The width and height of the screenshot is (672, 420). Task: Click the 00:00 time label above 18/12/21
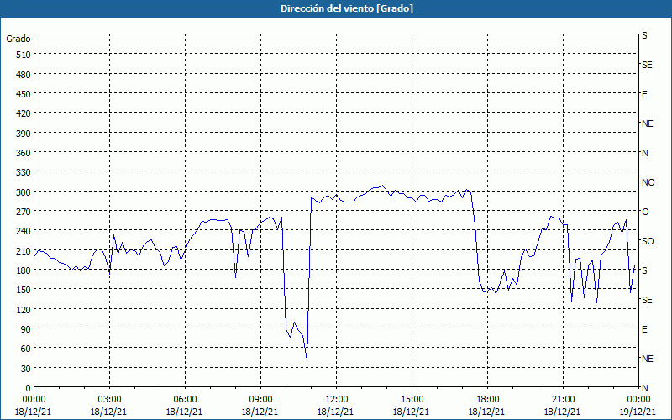coord(34,400)
